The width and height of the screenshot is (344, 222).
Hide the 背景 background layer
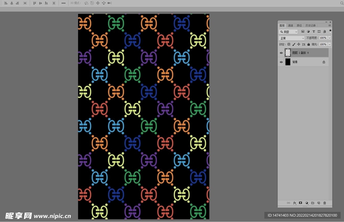click(281, 62)
